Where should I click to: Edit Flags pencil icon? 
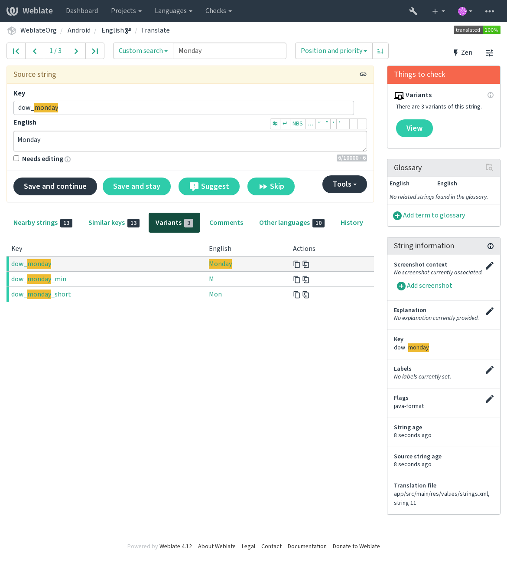pyautogui.click(x=490, y=399)
